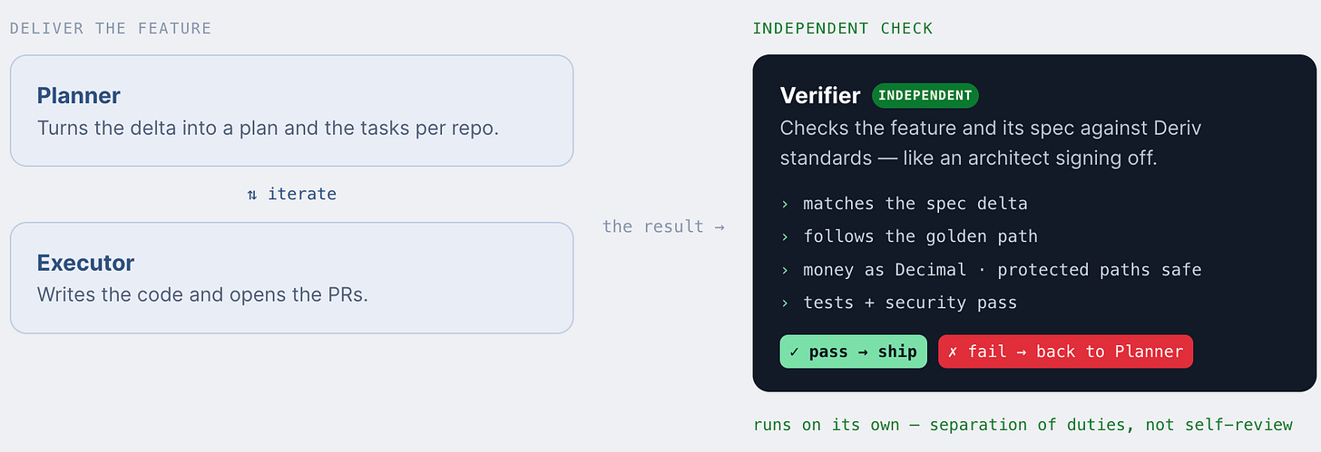This screenshot has width=1321, height=452.
Task: Click the Verifier heading
Action: (x=820, y=96)
